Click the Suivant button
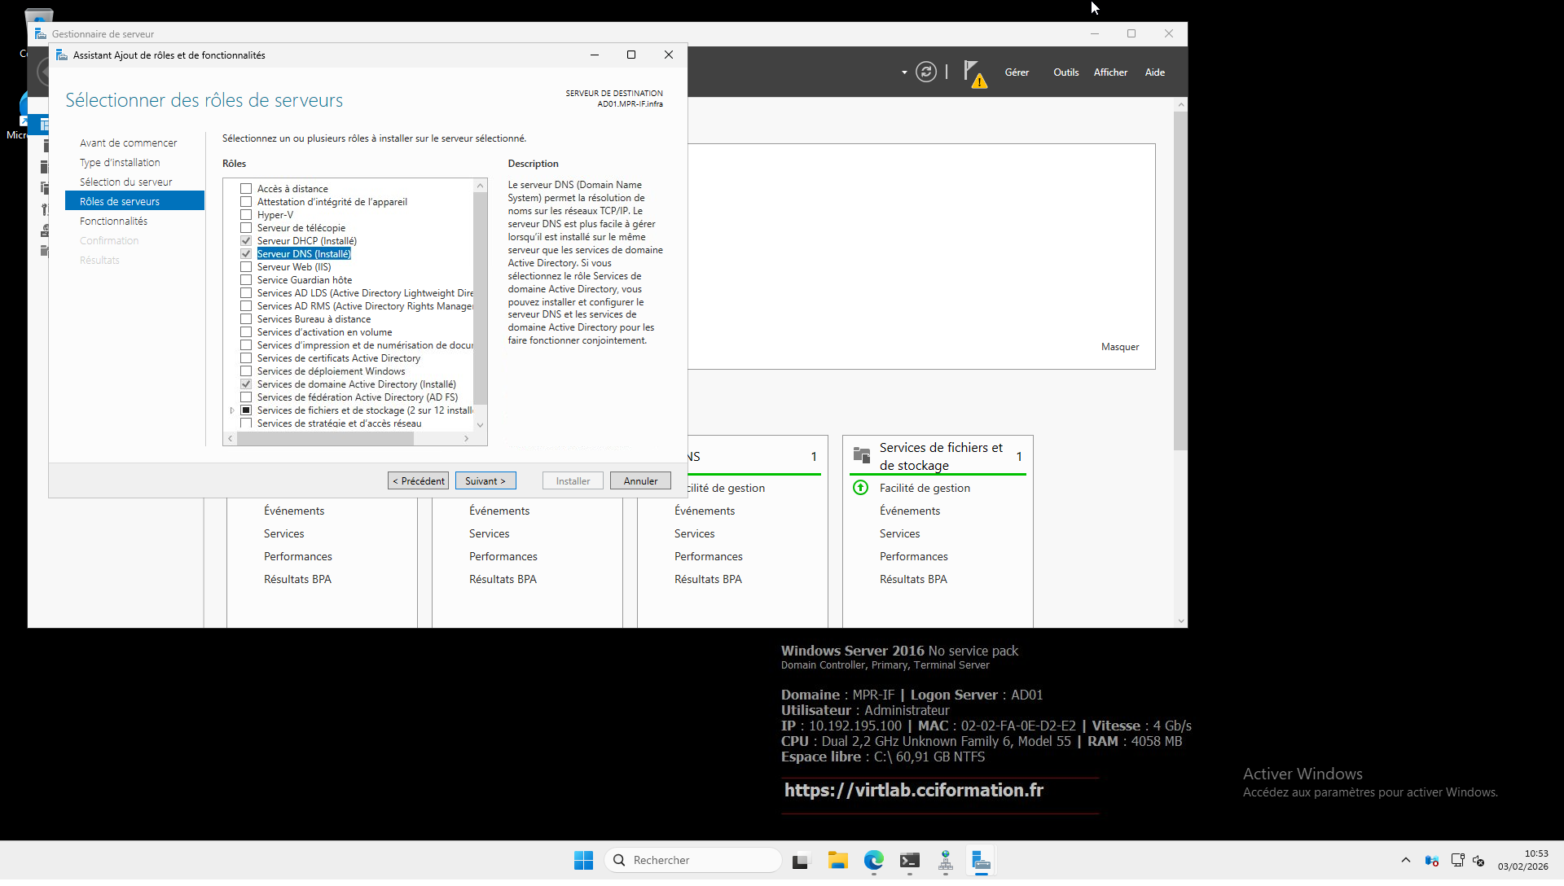Image resolution: width=1564 pixels, height=886 pixels. [485, 481]
